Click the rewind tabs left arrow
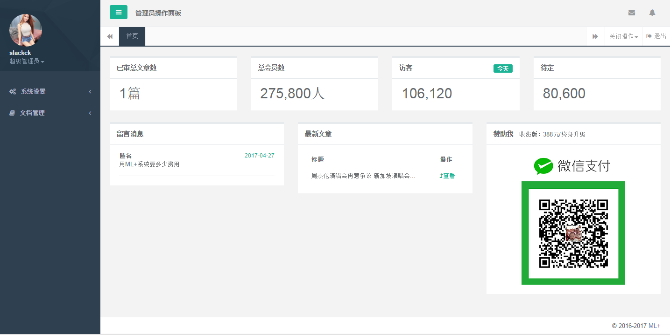 pos(110,36)
